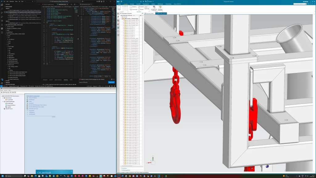316x178 pixels.
Task: Collapse the OPEN EDITORS section
Action: tap(5, 6)
